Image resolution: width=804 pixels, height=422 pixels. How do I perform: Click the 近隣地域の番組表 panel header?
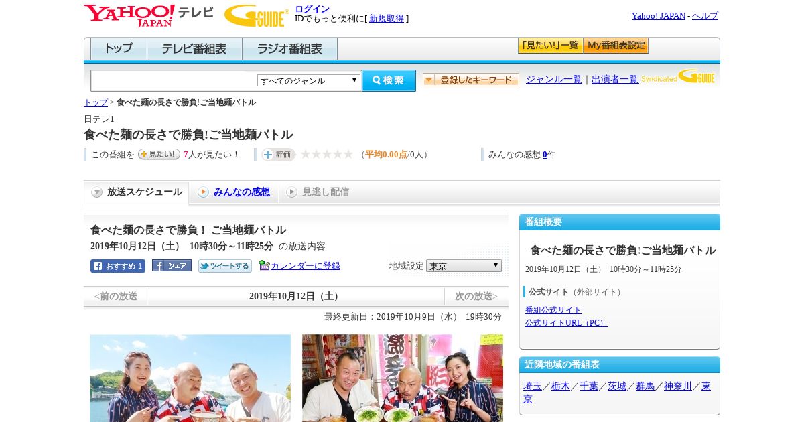[620, 365]
